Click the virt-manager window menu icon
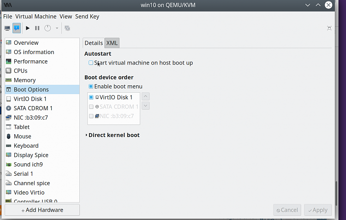Viewport: 346px width, 220px height. tap(8, 5)
